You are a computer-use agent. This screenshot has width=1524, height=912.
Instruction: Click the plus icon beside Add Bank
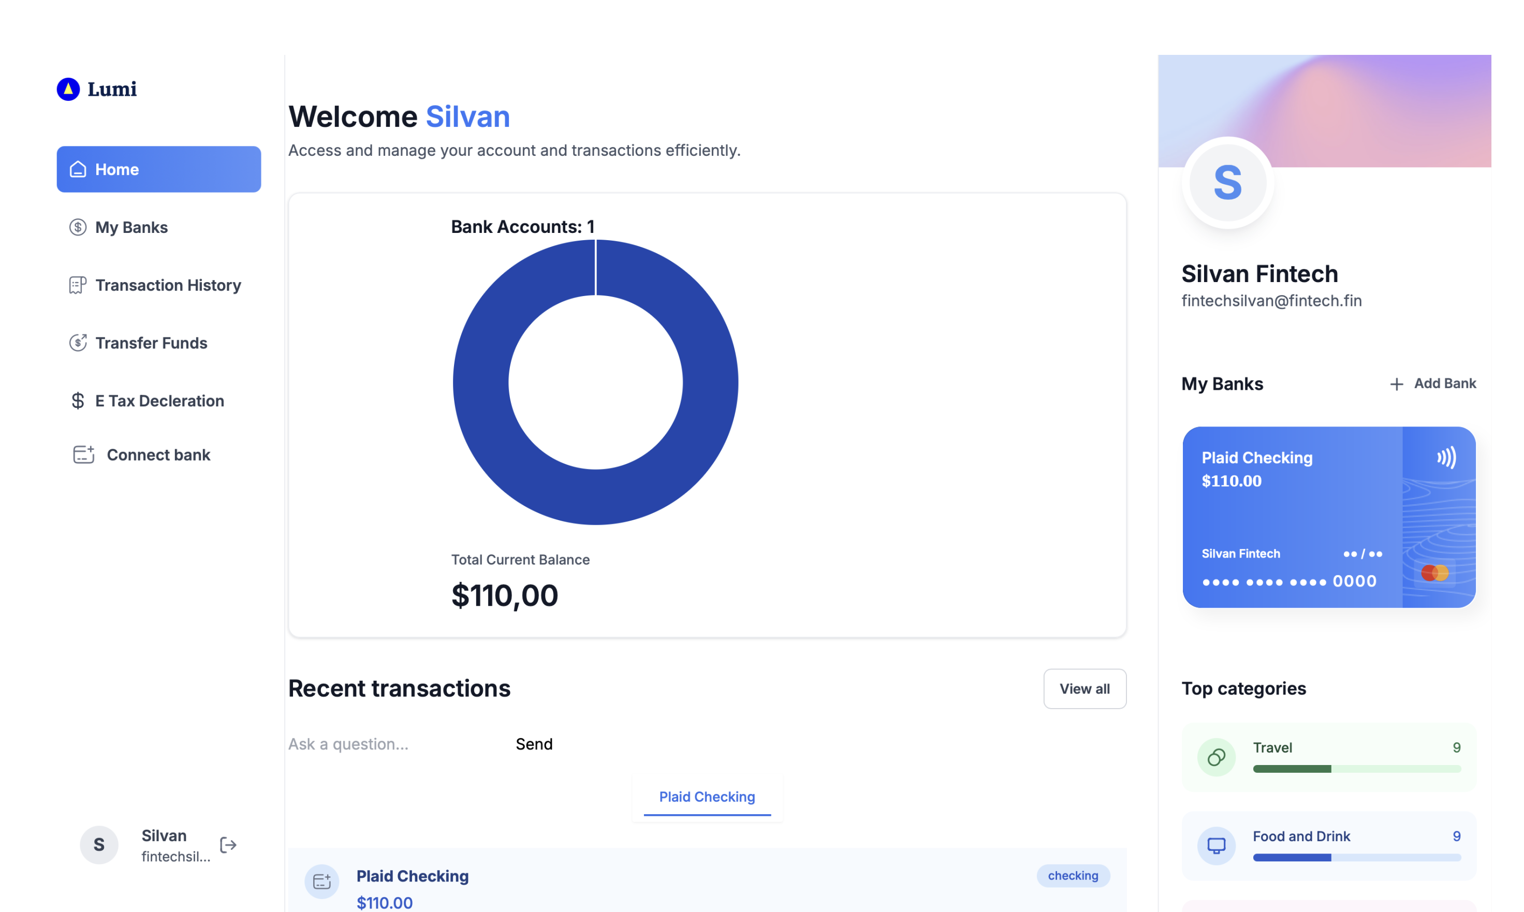[1397, 384]
